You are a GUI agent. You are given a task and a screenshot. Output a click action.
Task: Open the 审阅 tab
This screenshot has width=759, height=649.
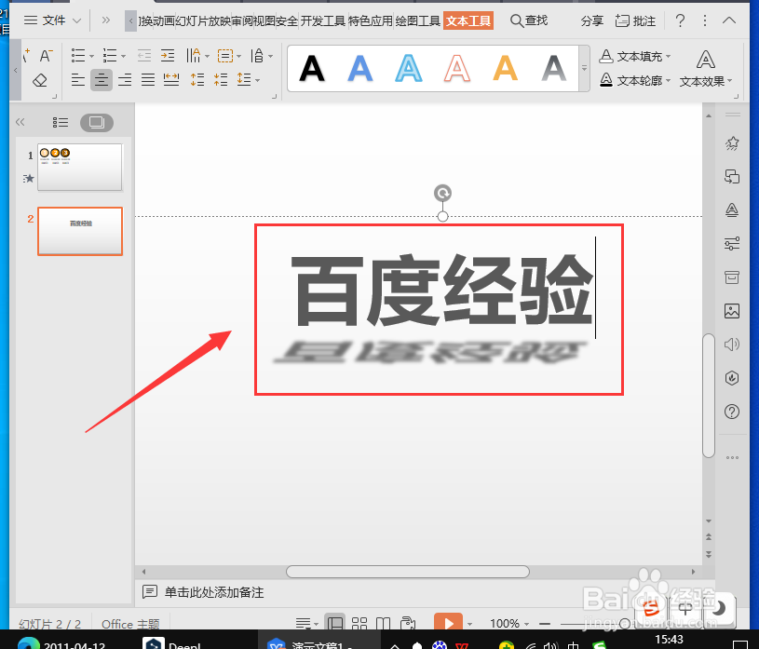pyautogui.click(x=242, y=20)
